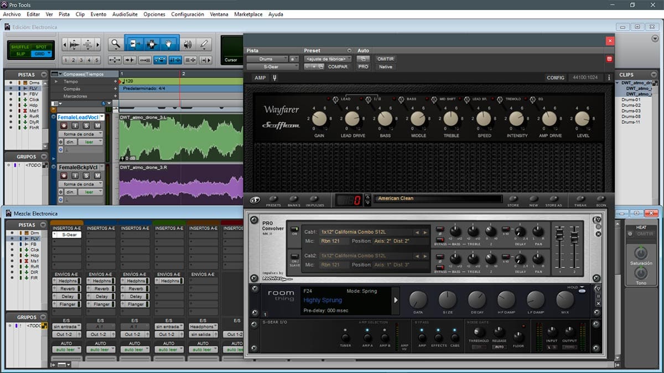
Task: Click the TUNER button in S-Gear I/O
Action: coord(345,338)
